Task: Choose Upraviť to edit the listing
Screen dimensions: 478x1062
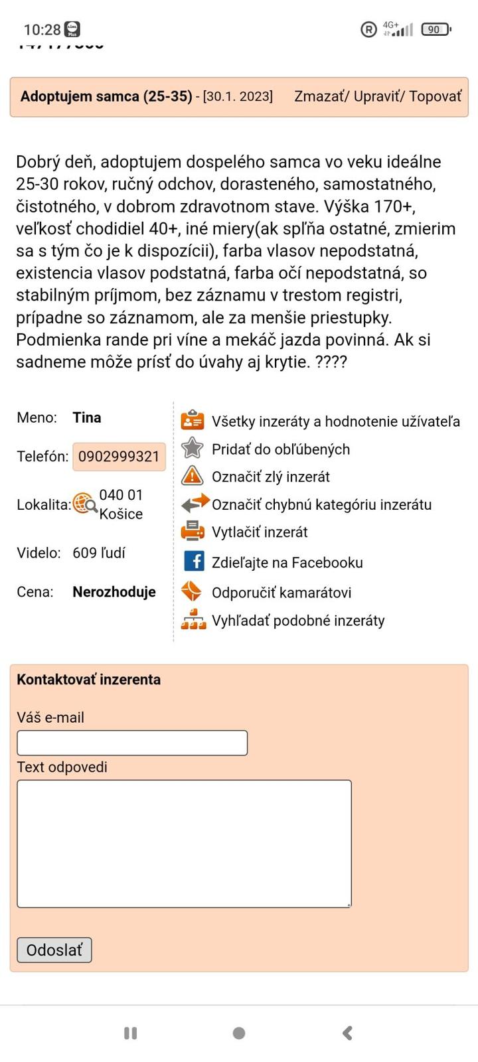Action: [x=377, y=96]
